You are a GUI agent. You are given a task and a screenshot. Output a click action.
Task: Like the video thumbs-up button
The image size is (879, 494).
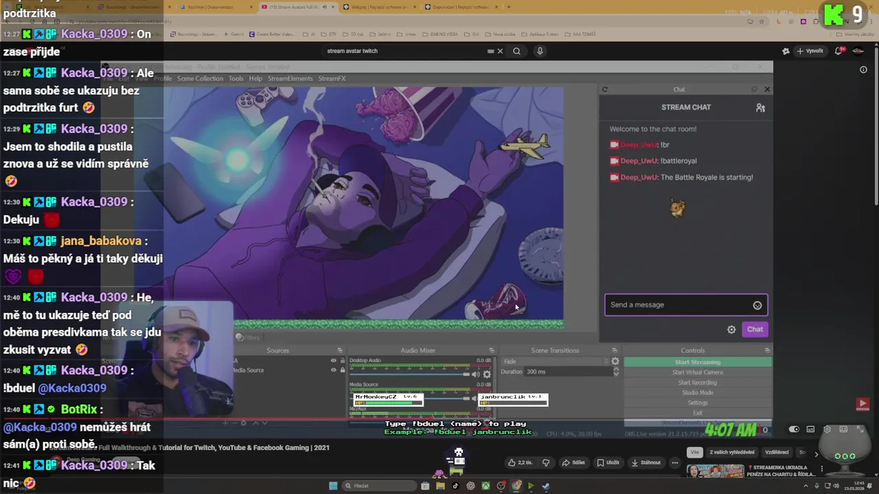pyautogui.click(x=521, y=462)
